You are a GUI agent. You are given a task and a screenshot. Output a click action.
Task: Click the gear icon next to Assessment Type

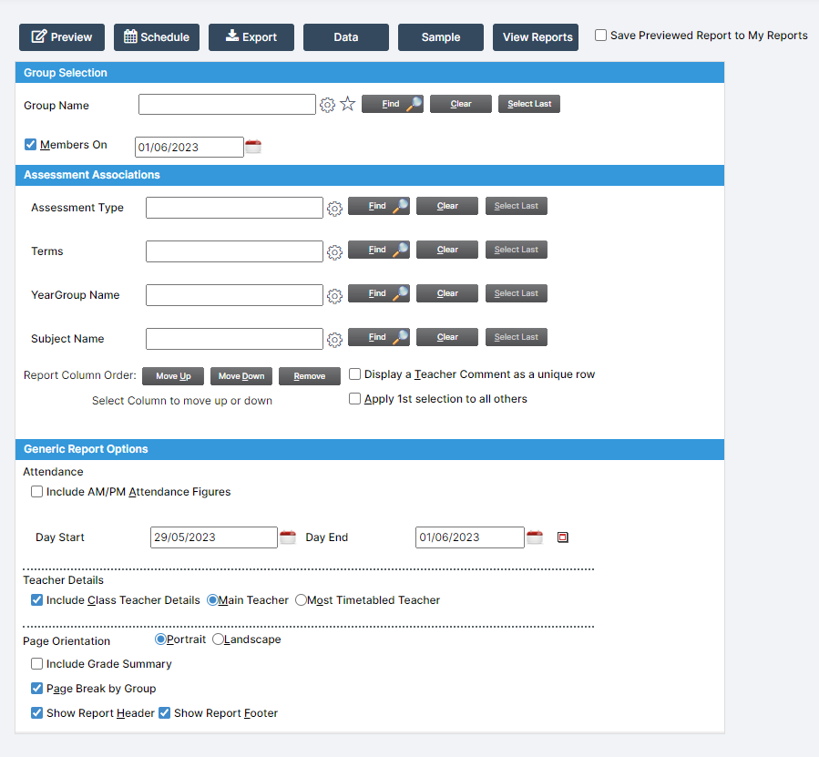point(335,209)
